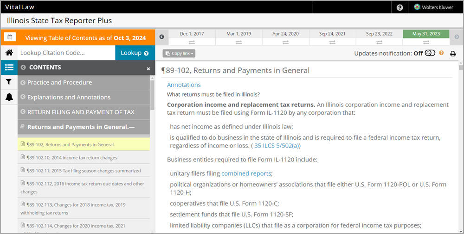
Task: Open the Annotations link
Action: coord(184,85)
